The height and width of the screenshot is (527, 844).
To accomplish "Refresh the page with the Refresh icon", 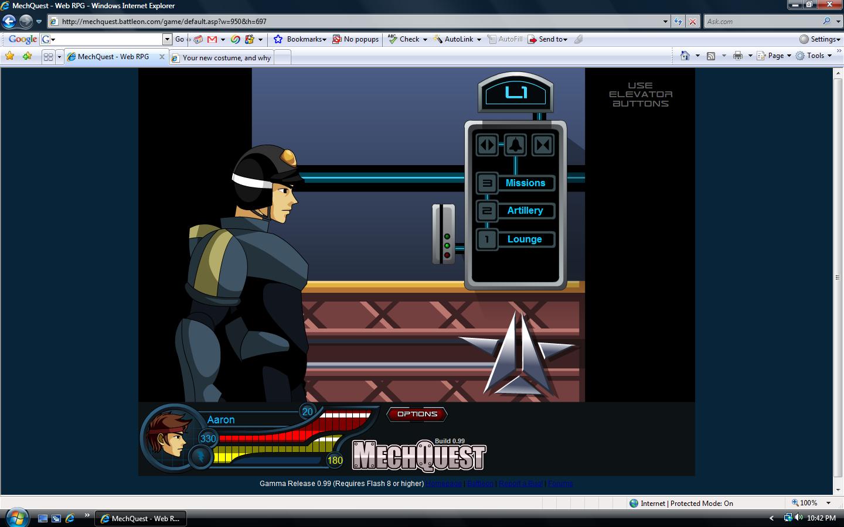I will [678, 22].
